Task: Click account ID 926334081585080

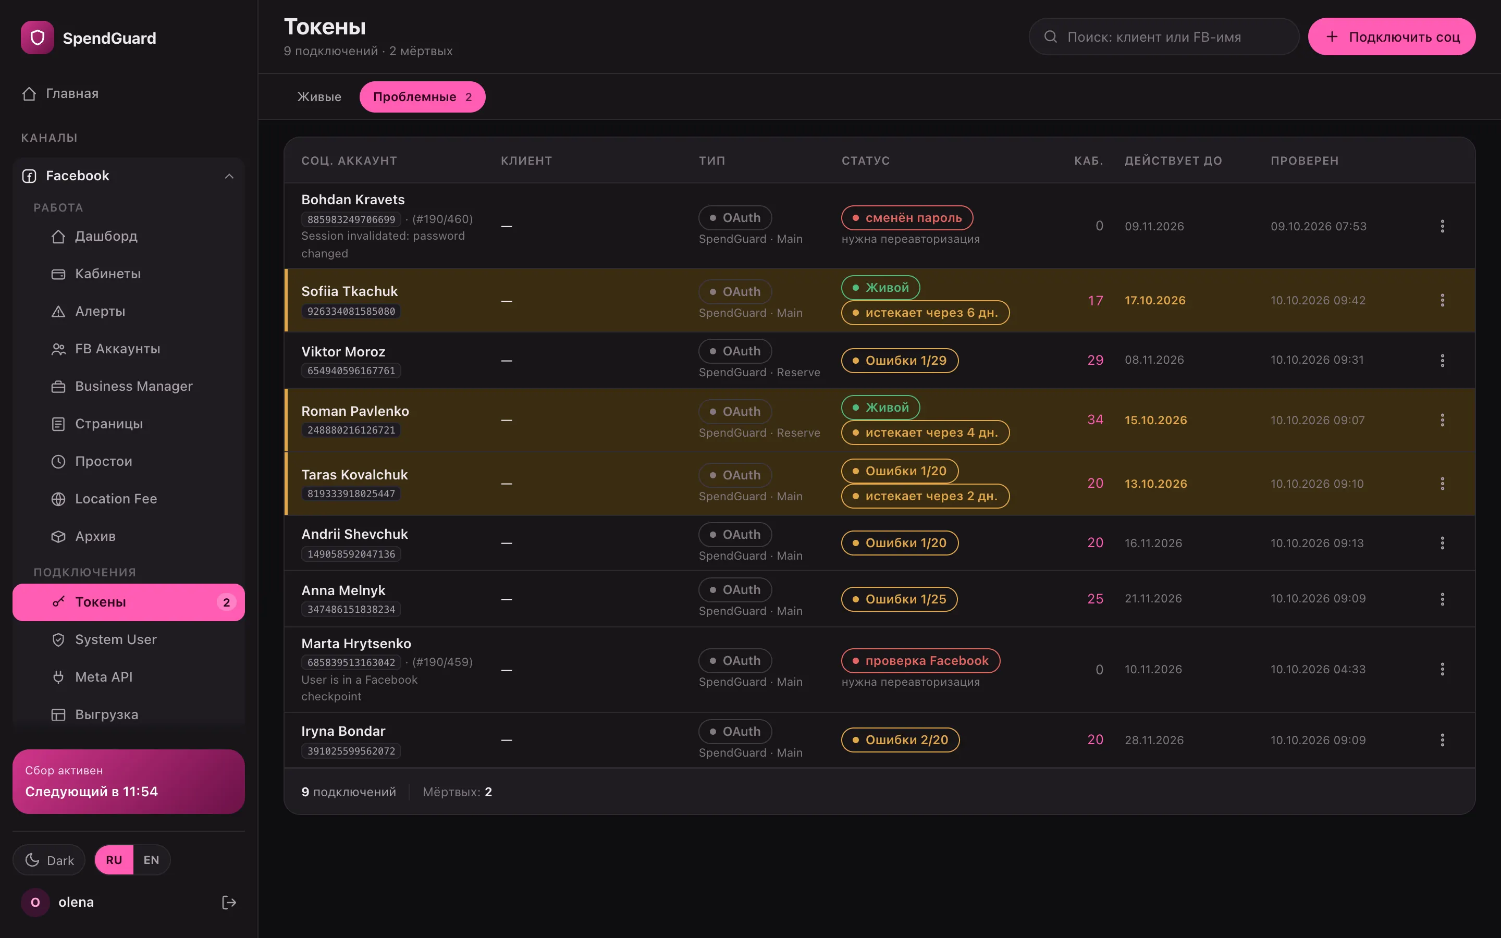Action: [351, 312]
